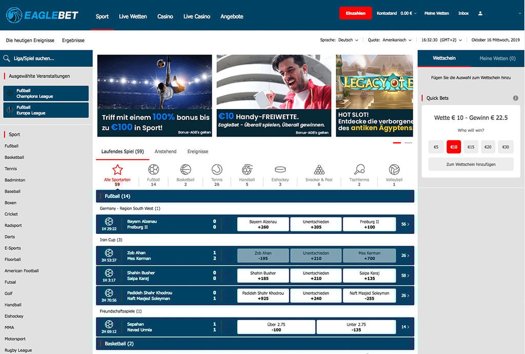Select the Alle Sportarten star icon
The image size is (525, 354).
coord(117,169)
